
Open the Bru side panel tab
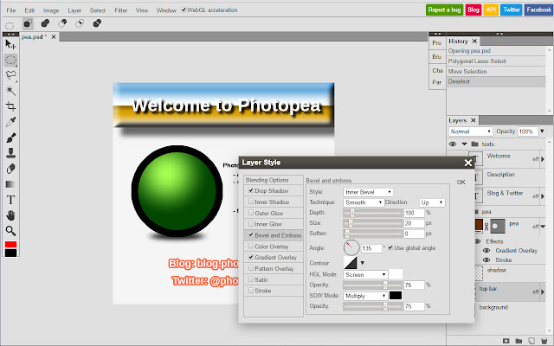[436, 57]
